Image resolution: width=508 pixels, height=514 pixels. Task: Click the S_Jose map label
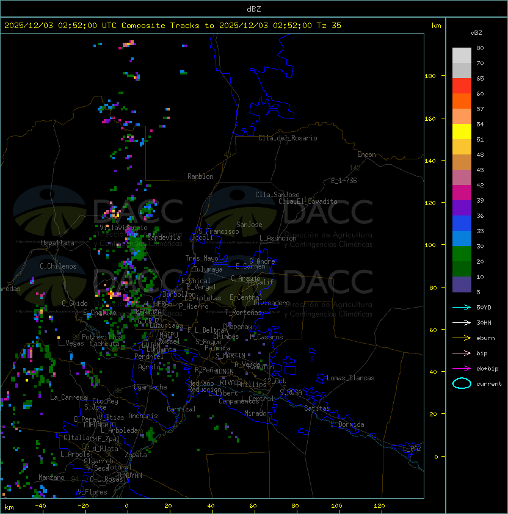click(x=95, y=407)
